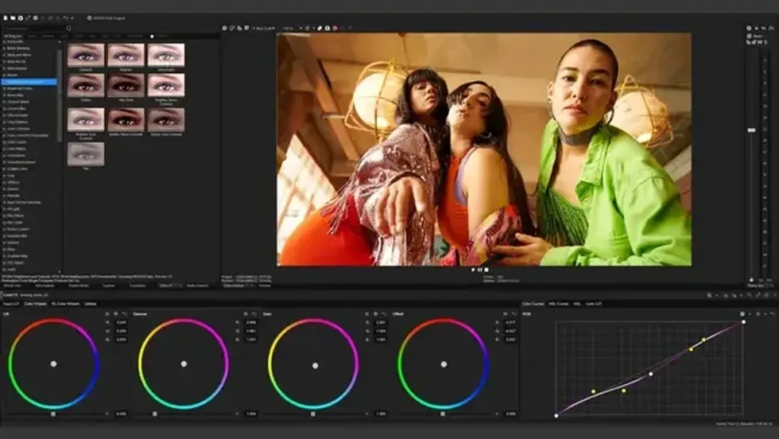Click the Offset luminance slider handle
Image resolution: width=779 pixels, height=439 pixels.
pyautogui.click(x=442, y=414)
